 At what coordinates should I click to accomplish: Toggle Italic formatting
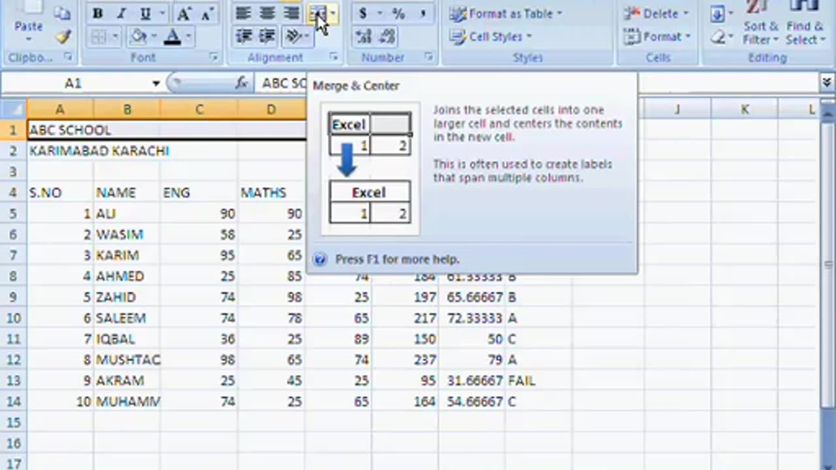pos(121,14)
